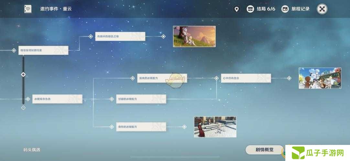Click the diamond before 继续探寻妖邪线索
Image resolution: width=350 pixels, height=161 pixels.
click(14, 51)
